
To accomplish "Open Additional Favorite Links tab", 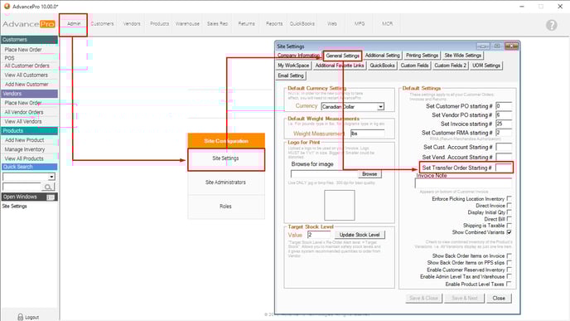I will [340, 66].
